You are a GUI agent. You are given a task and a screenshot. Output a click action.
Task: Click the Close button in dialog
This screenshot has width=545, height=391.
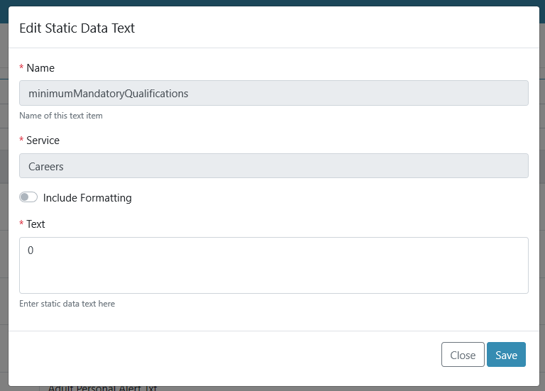(463, 355)
